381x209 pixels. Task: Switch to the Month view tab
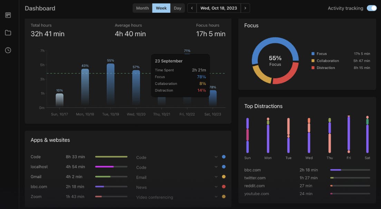point(142,8)
